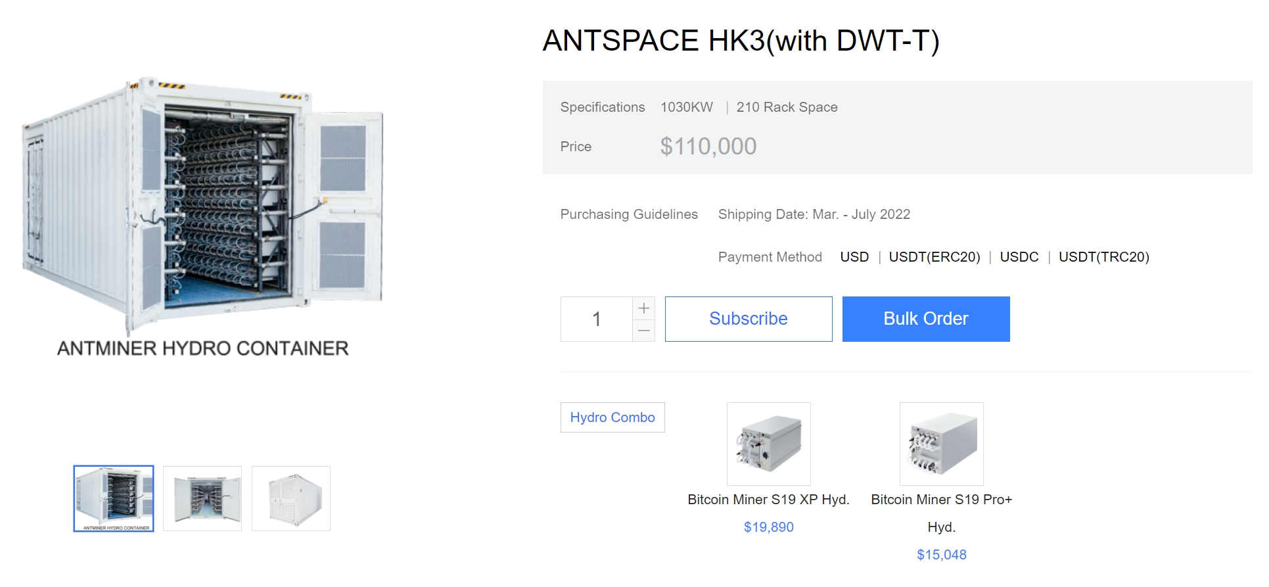1269x587 pixels.
Task: Open the Bitcoin Miner S19 Pro+ Hyd. link
Action: click(x=941, y=500)
